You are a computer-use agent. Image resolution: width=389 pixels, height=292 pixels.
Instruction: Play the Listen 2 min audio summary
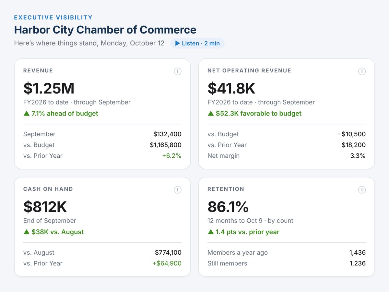197,43
